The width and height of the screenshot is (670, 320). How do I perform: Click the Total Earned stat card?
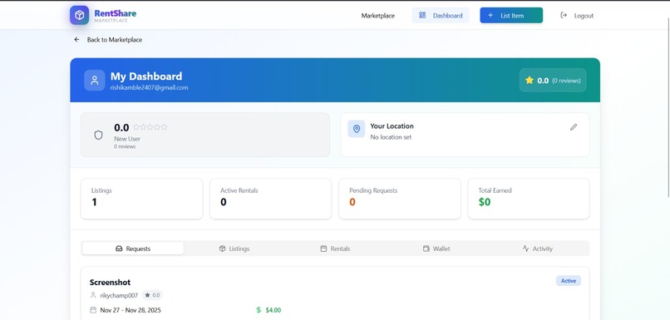point(529,199)
